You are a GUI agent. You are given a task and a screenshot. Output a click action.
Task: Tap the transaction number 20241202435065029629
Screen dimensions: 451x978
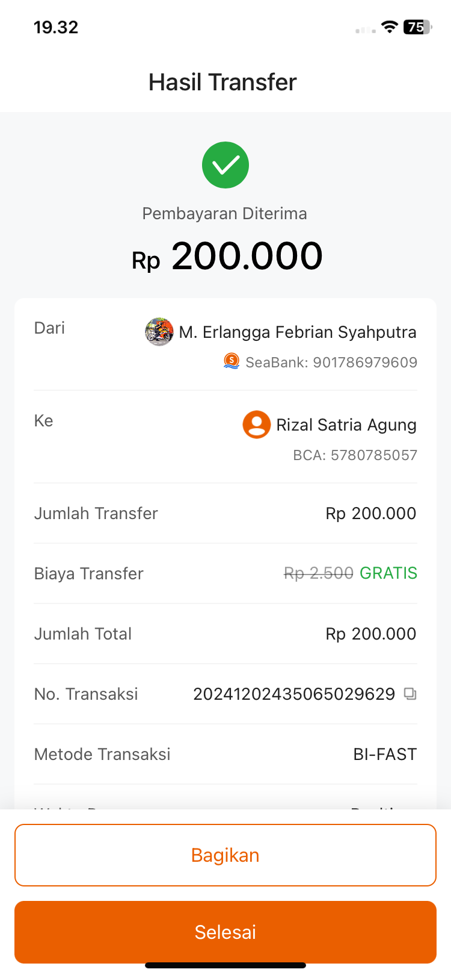point(294,694)
